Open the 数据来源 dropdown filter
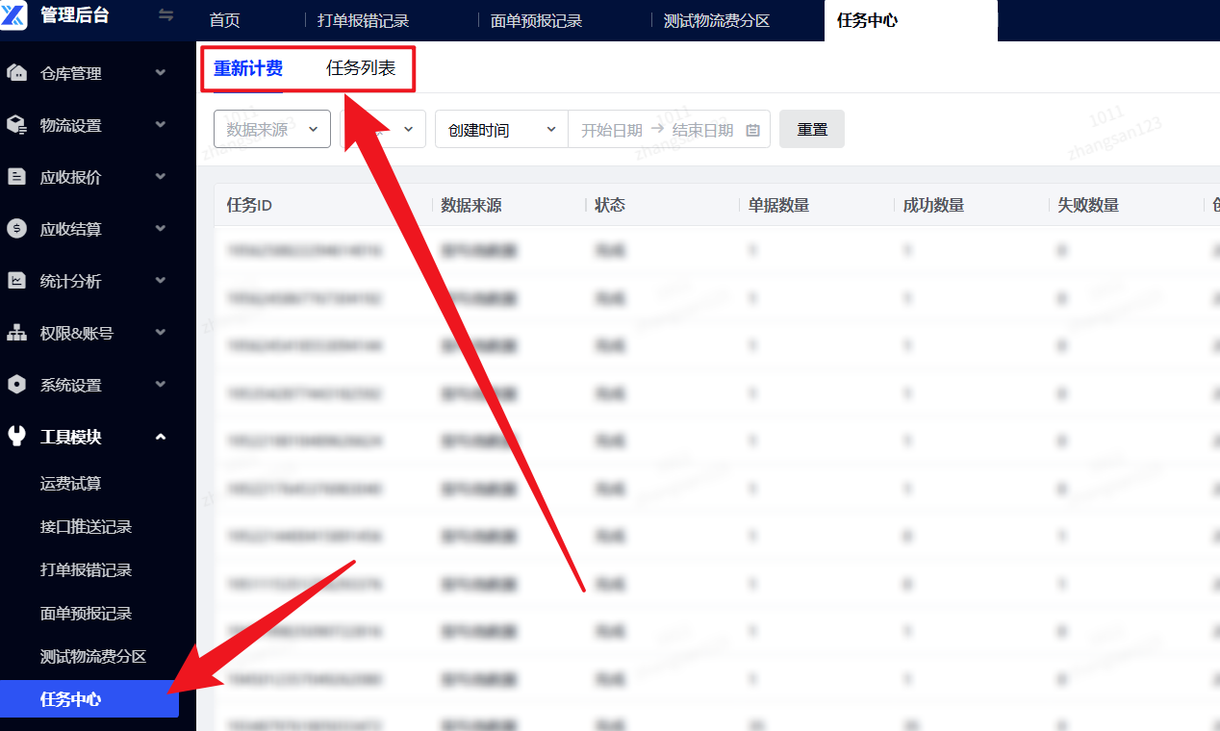Viewport: 1220px width, 731px height. point(272,129)
